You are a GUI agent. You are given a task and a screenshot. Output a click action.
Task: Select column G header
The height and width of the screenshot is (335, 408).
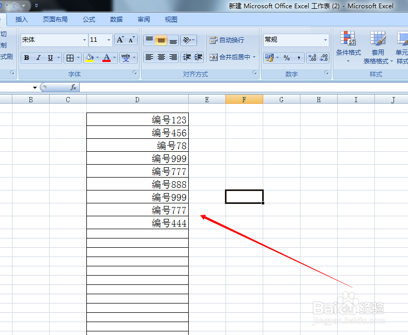281,100
